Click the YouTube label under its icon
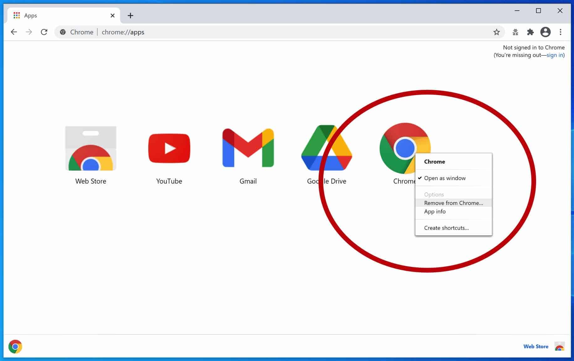The height and width of the screenshot is (361, 574). (x=169, y=181)
